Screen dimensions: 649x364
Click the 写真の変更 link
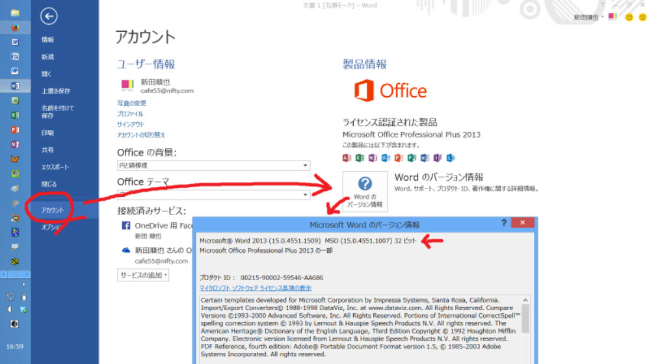pyautogui.click(x=131, y=103)
